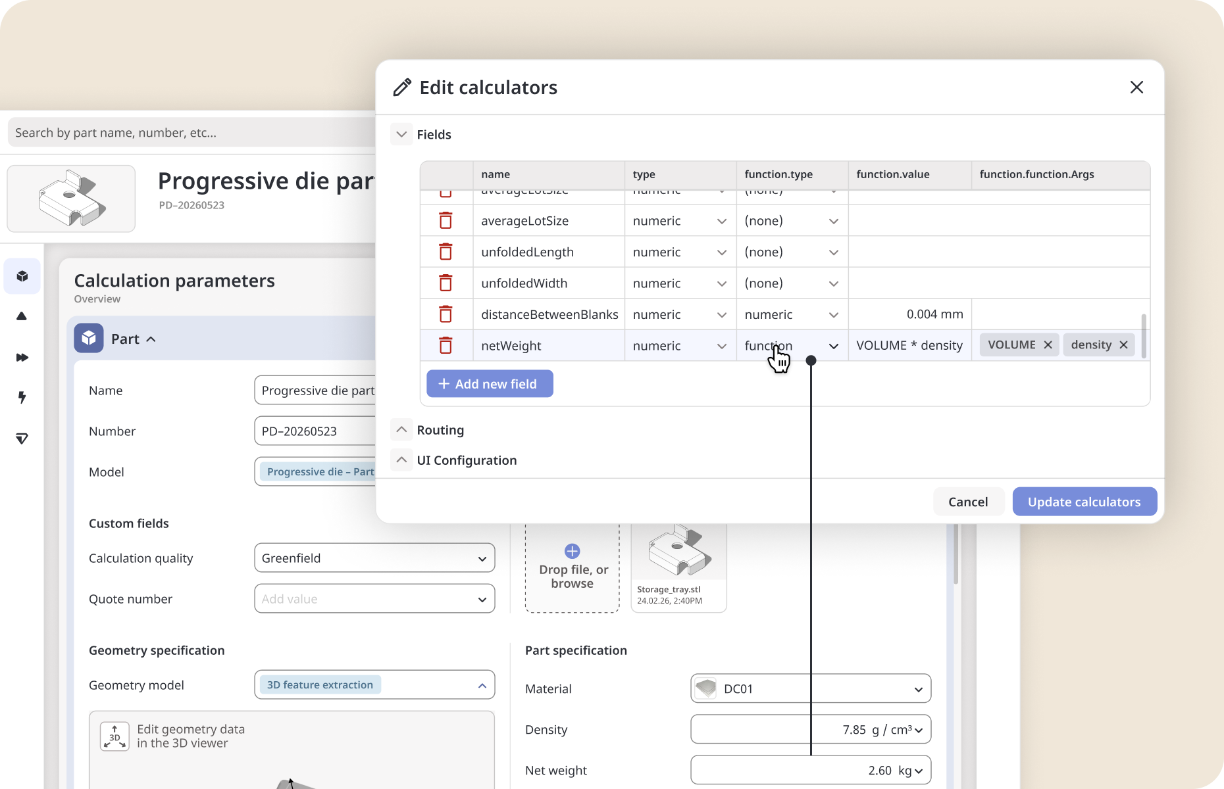The image size is (1224, 789).
Task: Delete the unfoldedLength field row
Action: [446, 252]
